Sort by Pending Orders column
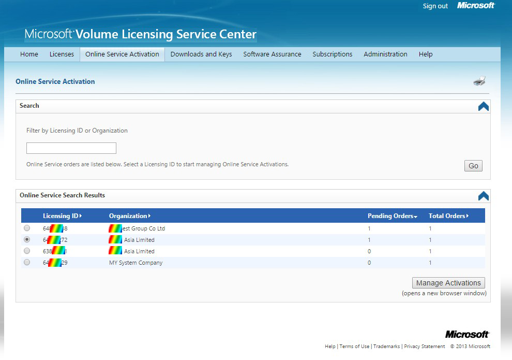Image resolution: width=512 pixels, height=360 pixels. point(393,216)
